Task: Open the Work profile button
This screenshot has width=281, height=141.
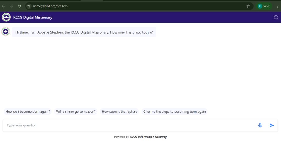Action: pyautogui.click(x=264, y=6)
